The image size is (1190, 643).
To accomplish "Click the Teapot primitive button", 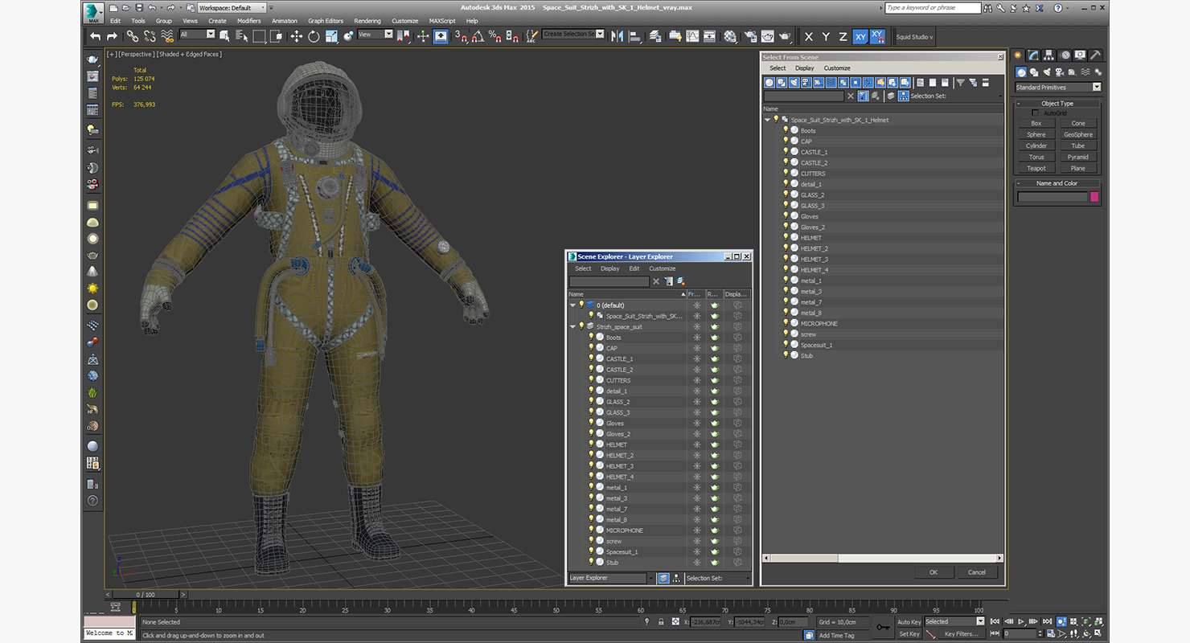I will click(1036, 168).
